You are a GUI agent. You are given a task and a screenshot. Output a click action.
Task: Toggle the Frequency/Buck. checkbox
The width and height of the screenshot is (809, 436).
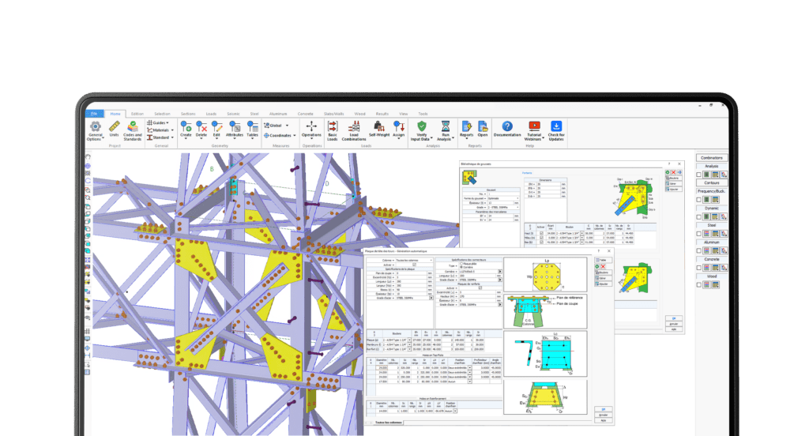[x=699, y=200]
